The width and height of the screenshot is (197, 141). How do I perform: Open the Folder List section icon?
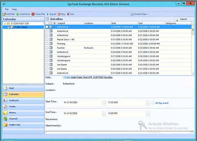tap(5, 125)
